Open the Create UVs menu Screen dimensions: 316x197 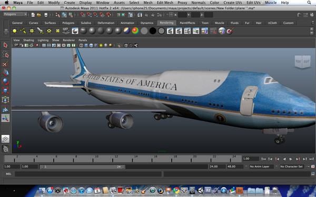pos(233,3)
